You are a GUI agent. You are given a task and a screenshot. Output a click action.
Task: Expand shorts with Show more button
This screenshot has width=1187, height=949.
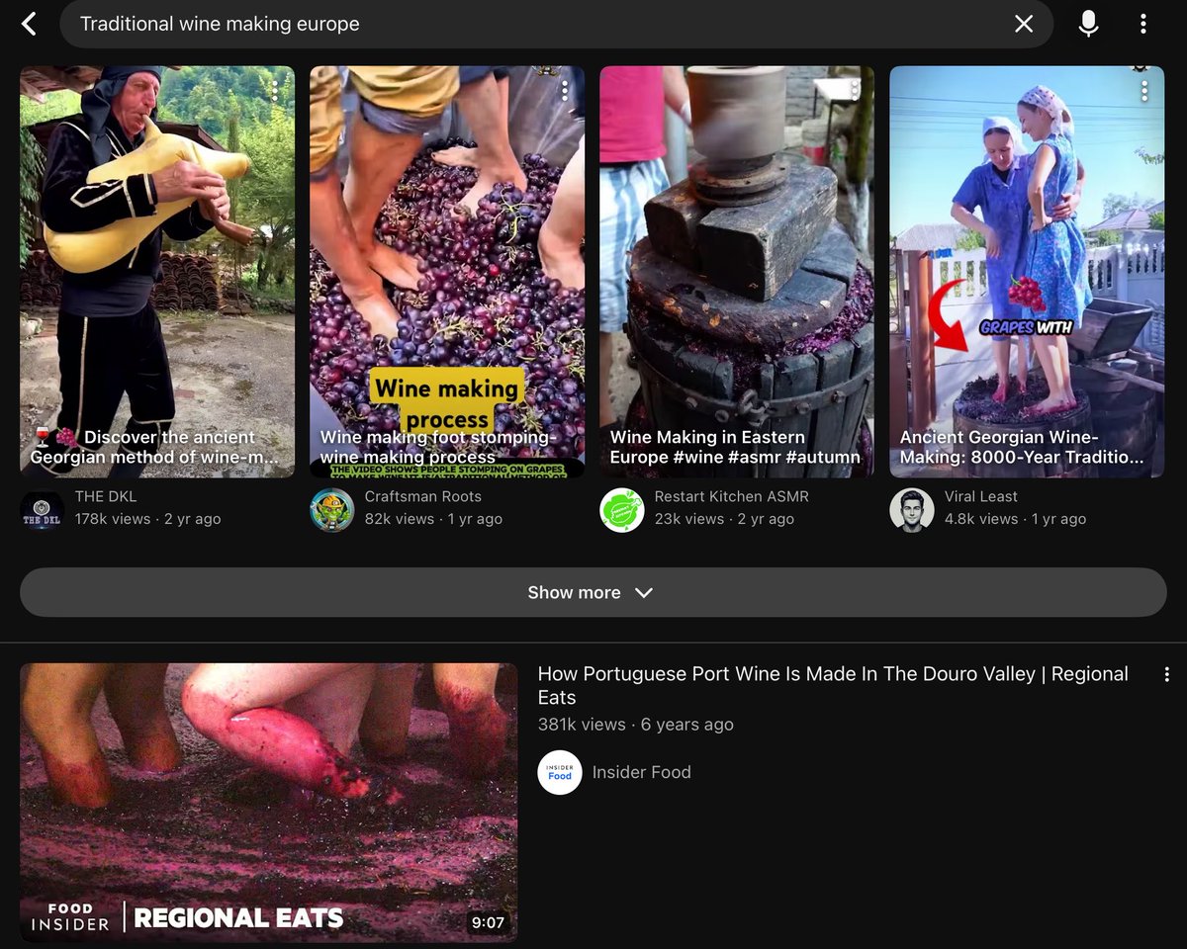click(593, 592)
